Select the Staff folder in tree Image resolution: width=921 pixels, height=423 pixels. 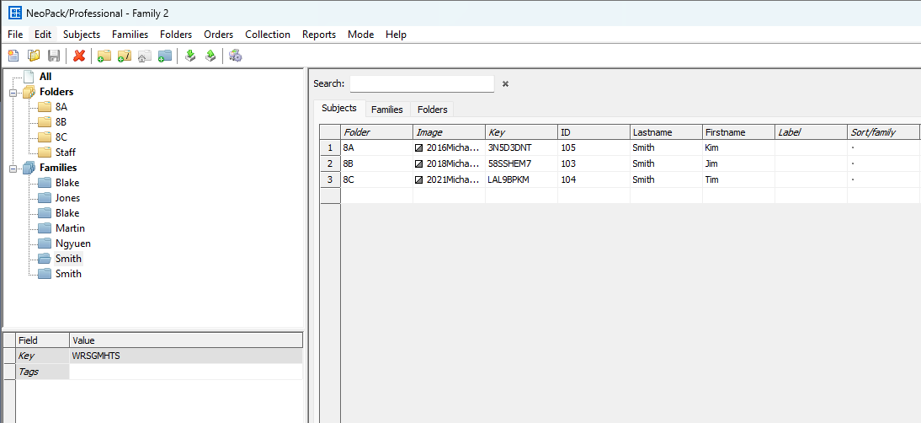(x=66, y=153)
